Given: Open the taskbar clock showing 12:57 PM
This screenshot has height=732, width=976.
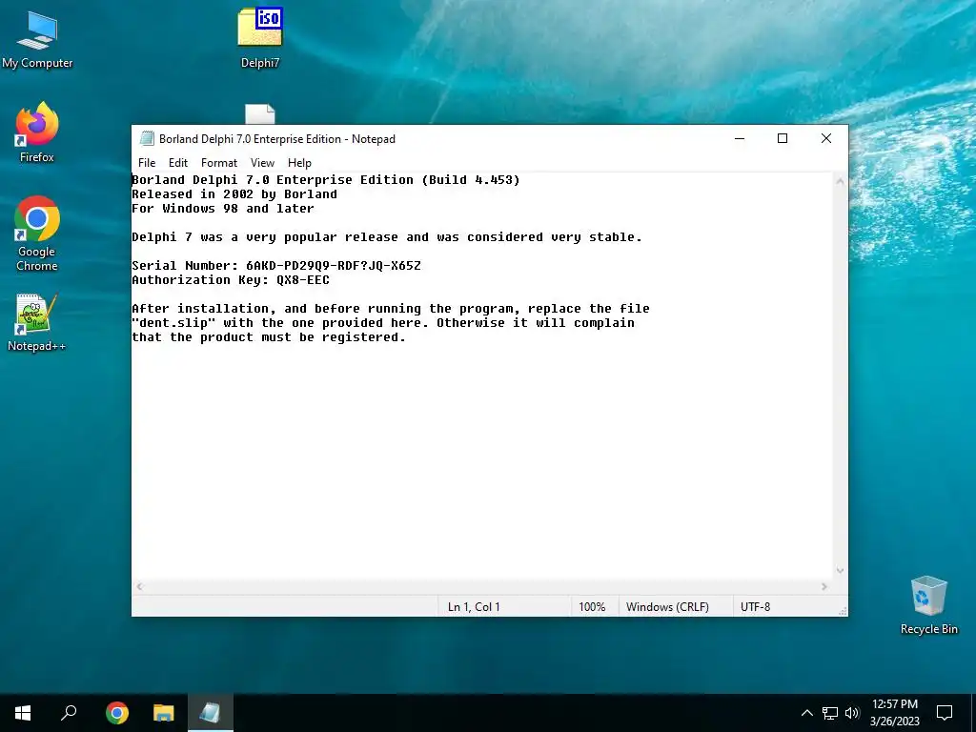Looking at the screenshot, I should click(x=894, y=713).
